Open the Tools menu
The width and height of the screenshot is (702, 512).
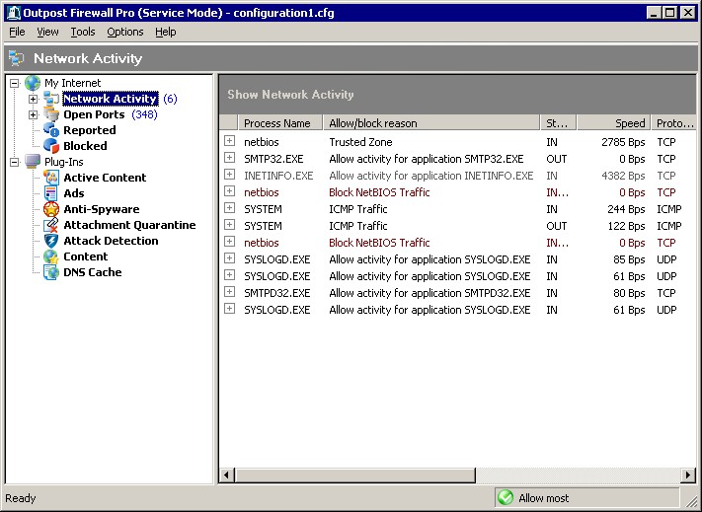pyautogui.click(x=83, y=32)
